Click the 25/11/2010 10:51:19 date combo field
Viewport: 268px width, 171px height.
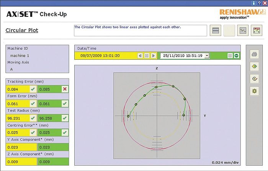(185, 56)
